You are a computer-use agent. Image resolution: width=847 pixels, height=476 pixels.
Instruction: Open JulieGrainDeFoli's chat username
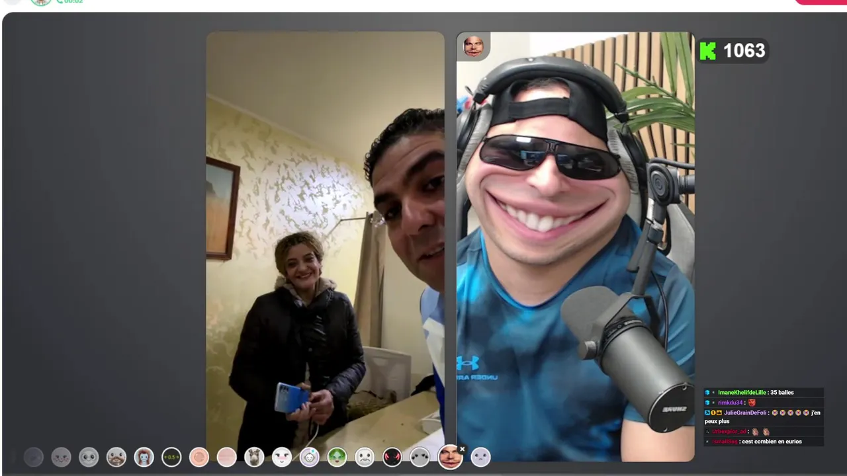tap(745, 413)
